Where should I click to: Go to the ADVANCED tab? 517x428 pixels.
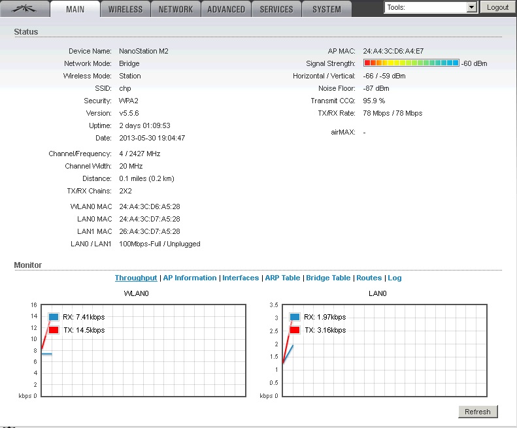click(226, 9)
